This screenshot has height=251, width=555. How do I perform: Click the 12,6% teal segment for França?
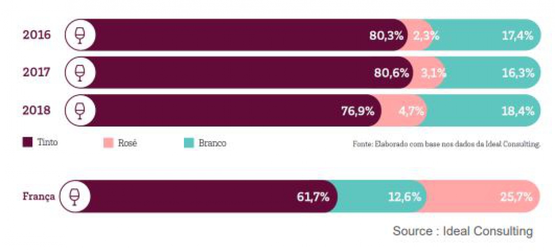tap(383, 196)
